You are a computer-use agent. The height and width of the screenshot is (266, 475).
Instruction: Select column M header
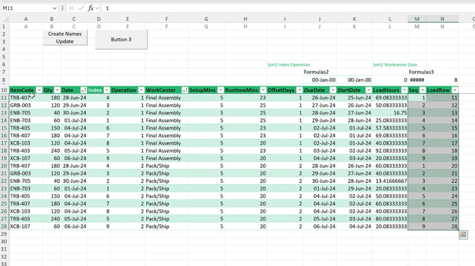(x=417, y=19)
